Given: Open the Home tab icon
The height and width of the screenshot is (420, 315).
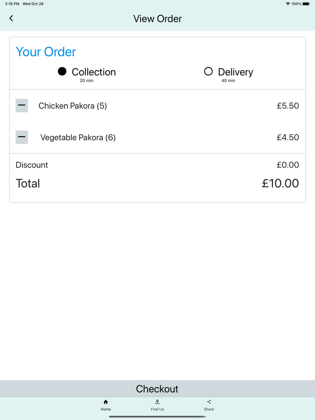Looking at the screenshot, I should tap(106, 402).
